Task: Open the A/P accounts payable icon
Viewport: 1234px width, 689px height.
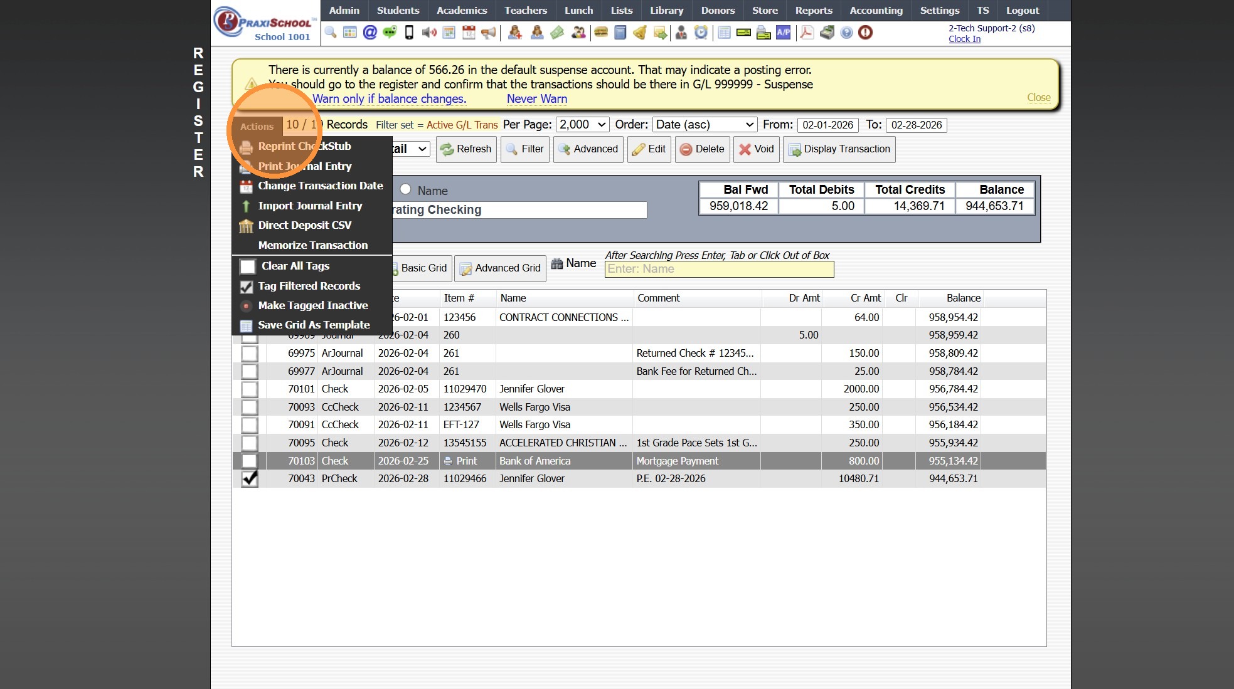Action: tap(784, 33)
